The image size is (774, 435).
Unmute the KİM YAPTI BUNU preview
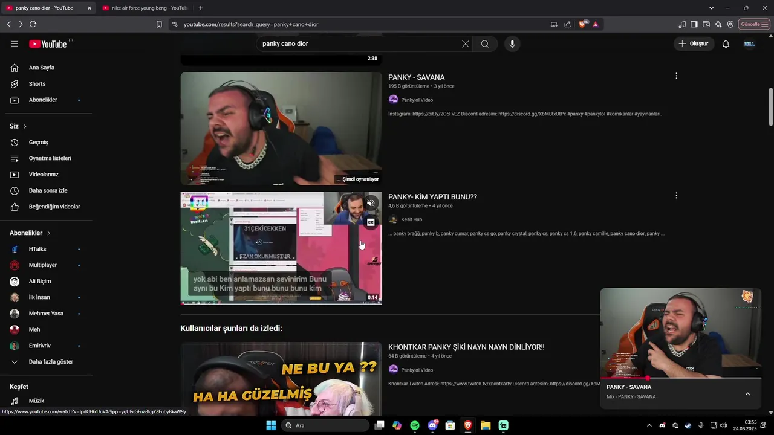click(371, 203)
